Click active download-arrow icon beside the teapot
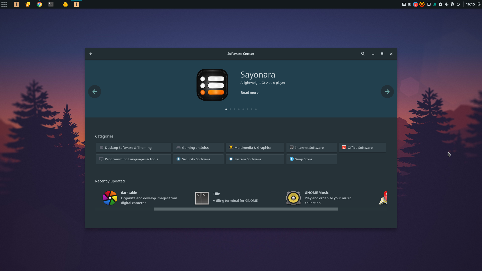 77,4
